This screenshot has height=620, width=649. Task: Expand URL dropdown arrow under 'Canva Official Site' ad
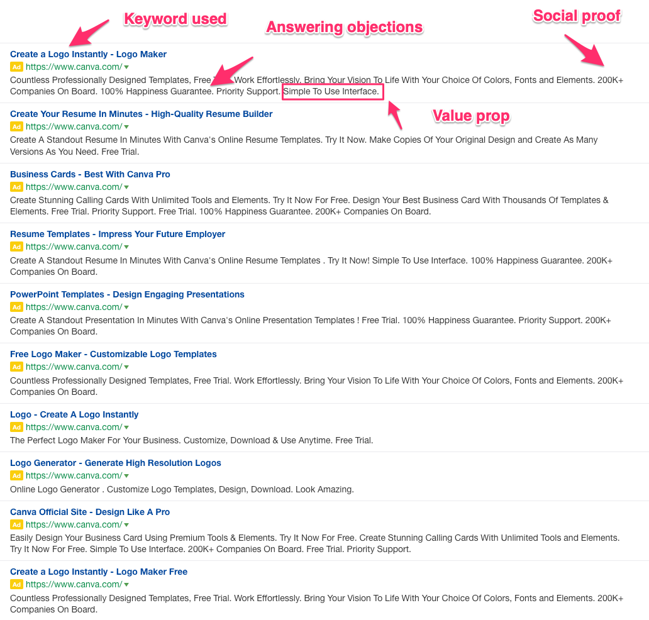point(126,525)
